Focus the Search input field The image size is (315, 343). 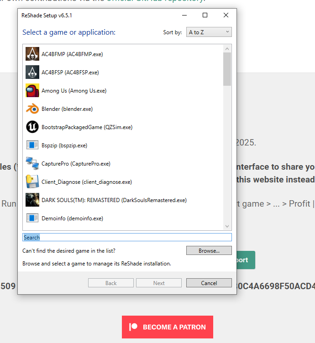click(127, 237)
